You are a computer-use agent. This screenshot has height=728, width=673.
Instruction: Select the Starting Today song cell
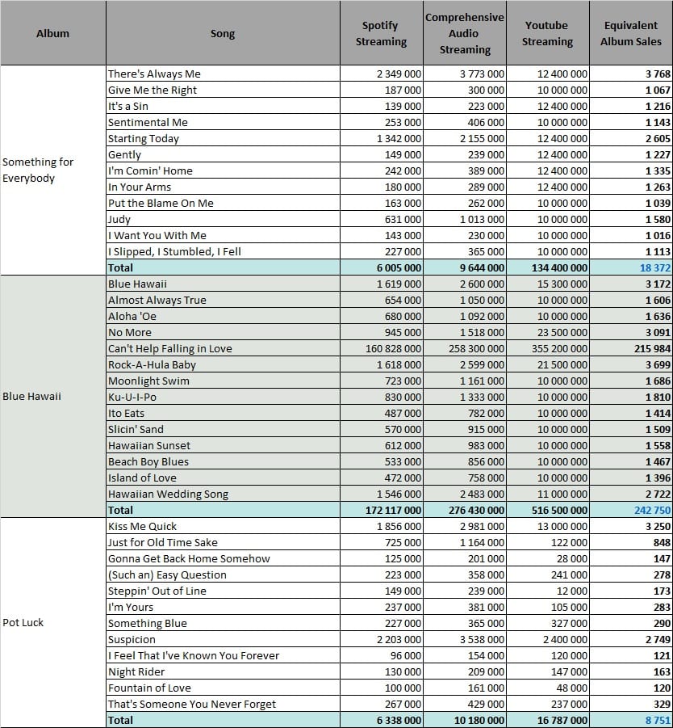pyautogui.click(x=223, y=138)
